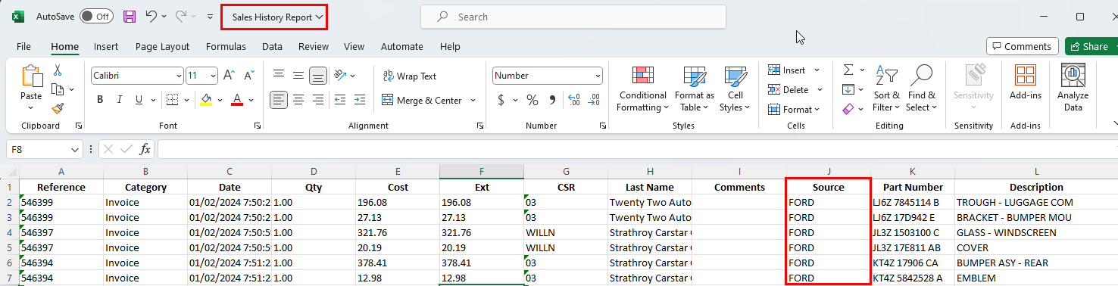Toggle the AutoSave switch
1118x286 pixels.
click(96, 16)
